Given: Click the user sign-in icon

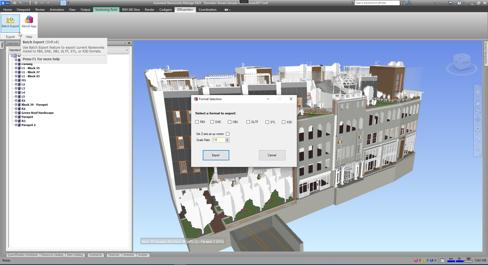Looking at the screenshot, I should (x=409, y=3).
